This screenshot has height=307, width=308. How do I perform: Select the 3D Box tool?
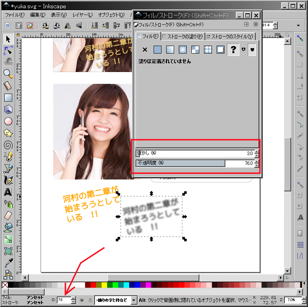coord(8,109)
